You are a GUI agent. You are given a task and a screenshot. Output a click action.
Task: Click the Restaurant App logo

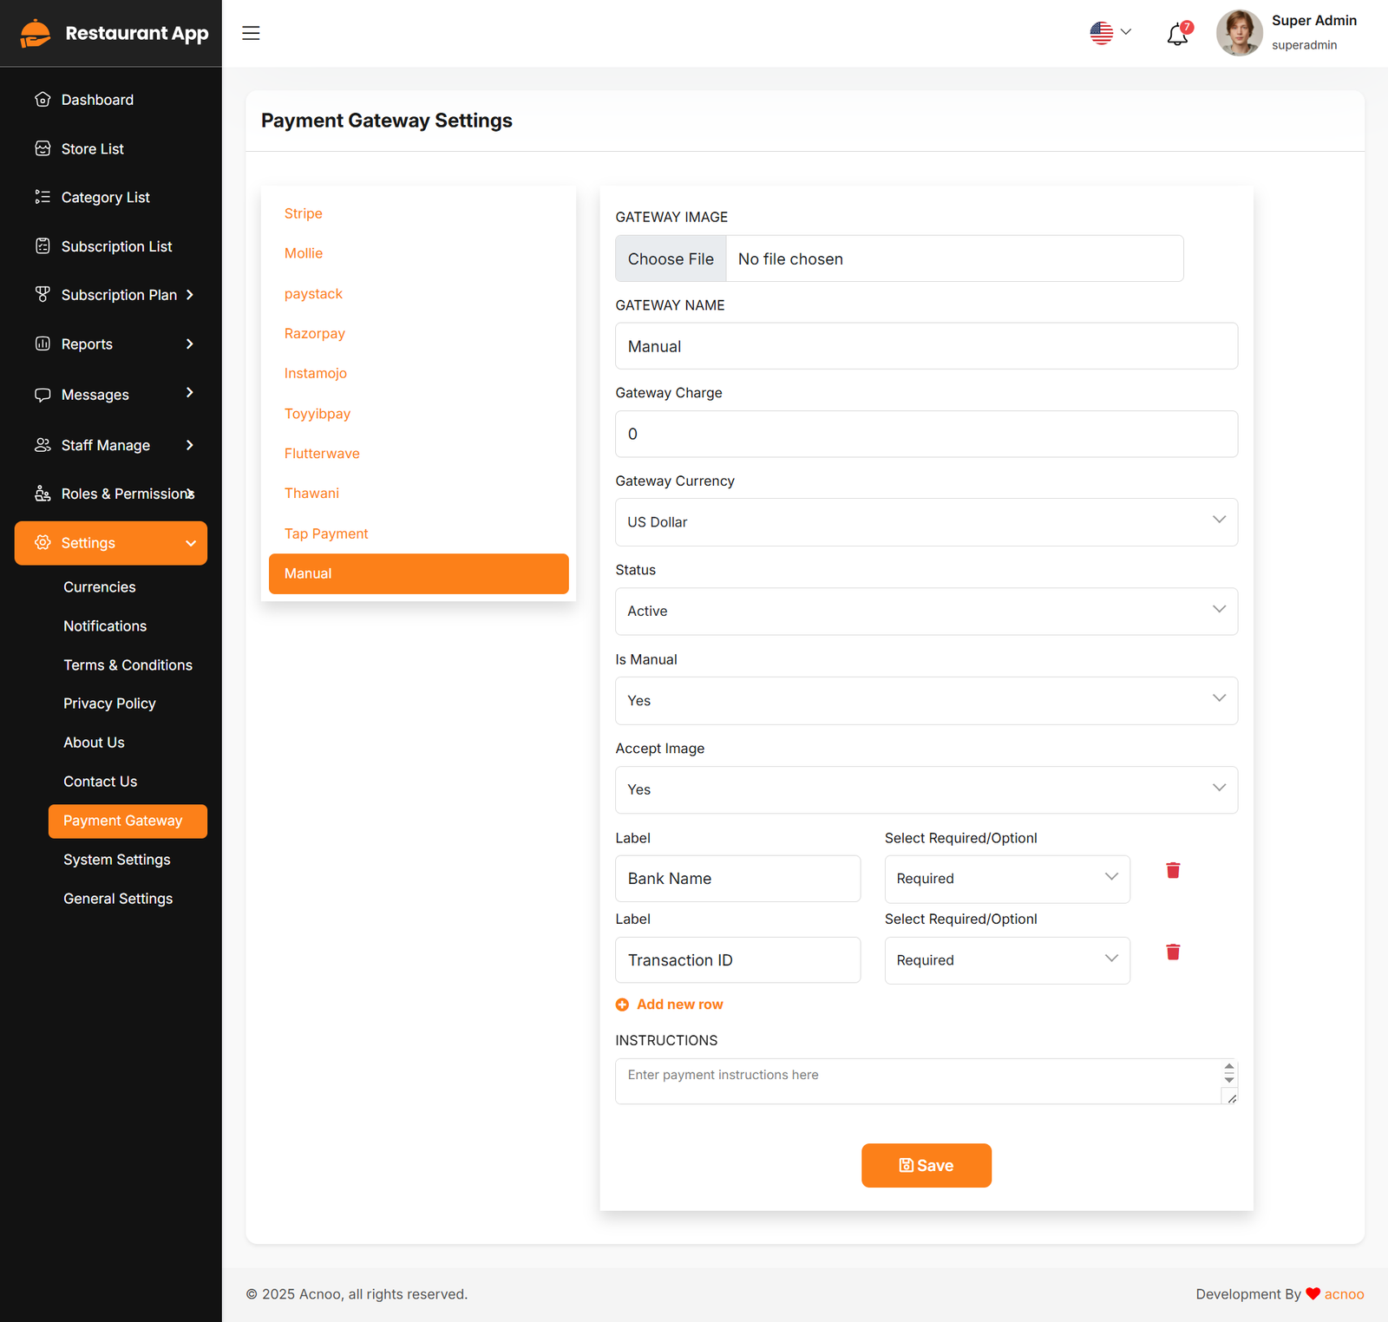36,34
